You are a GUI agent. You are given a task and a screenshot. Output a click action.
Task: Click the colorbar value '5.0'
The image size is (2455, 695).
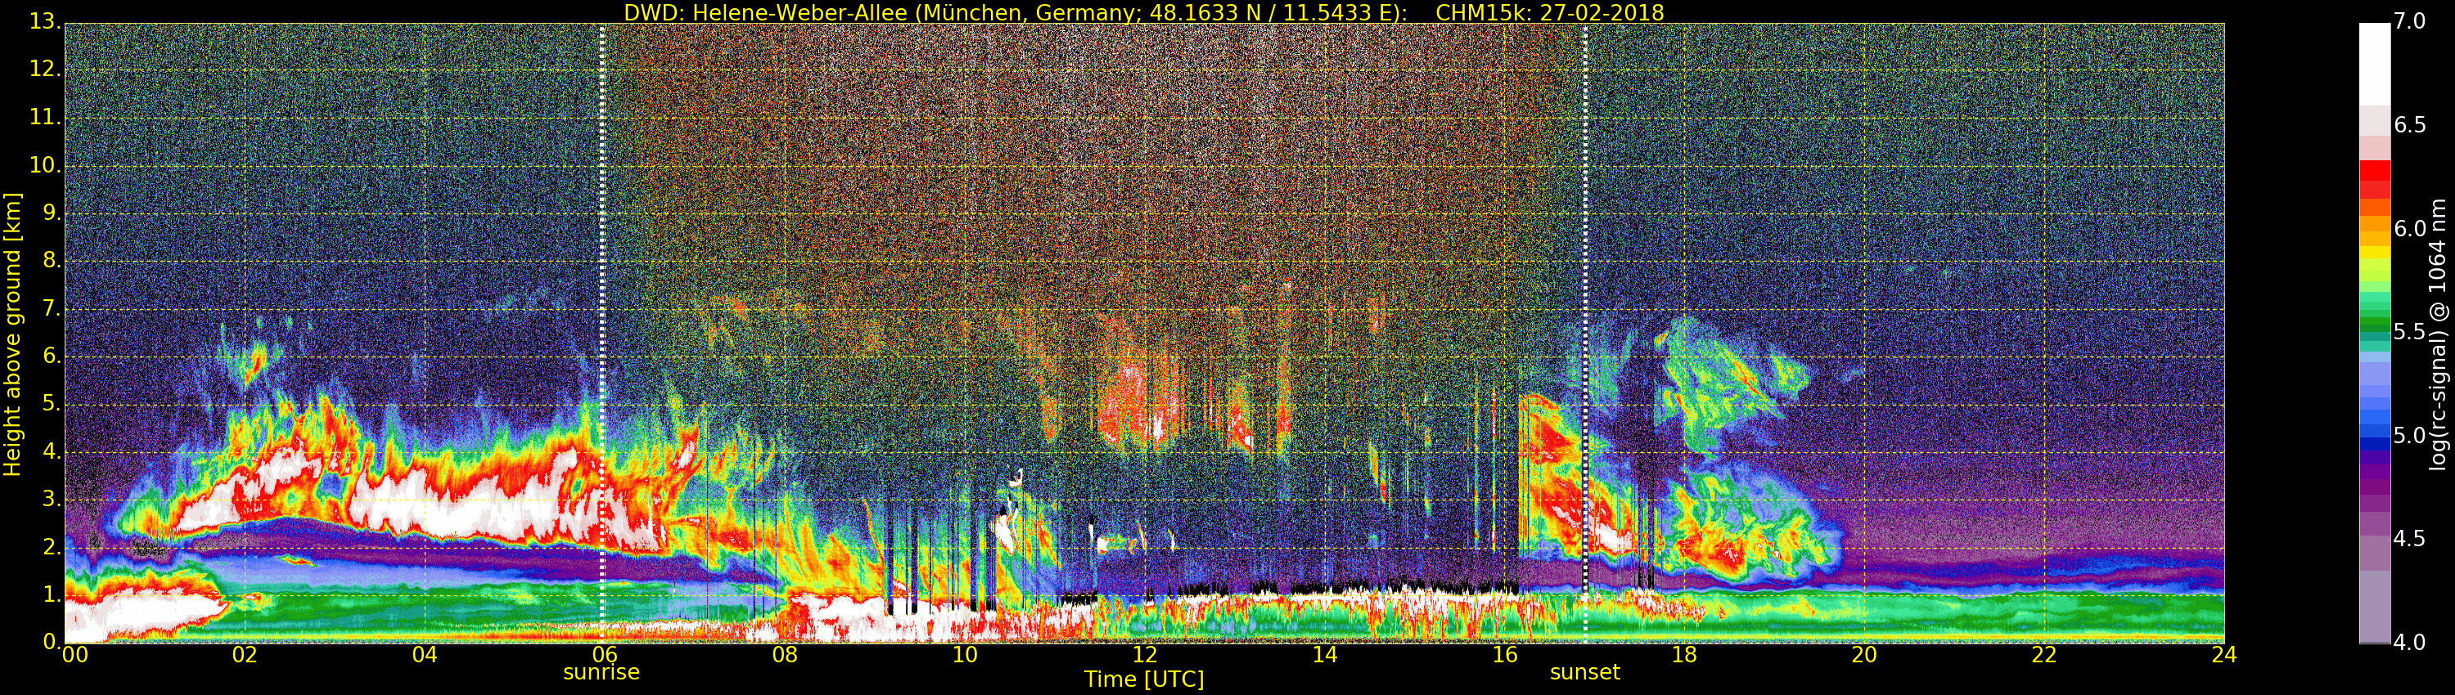coord(2409,435)
